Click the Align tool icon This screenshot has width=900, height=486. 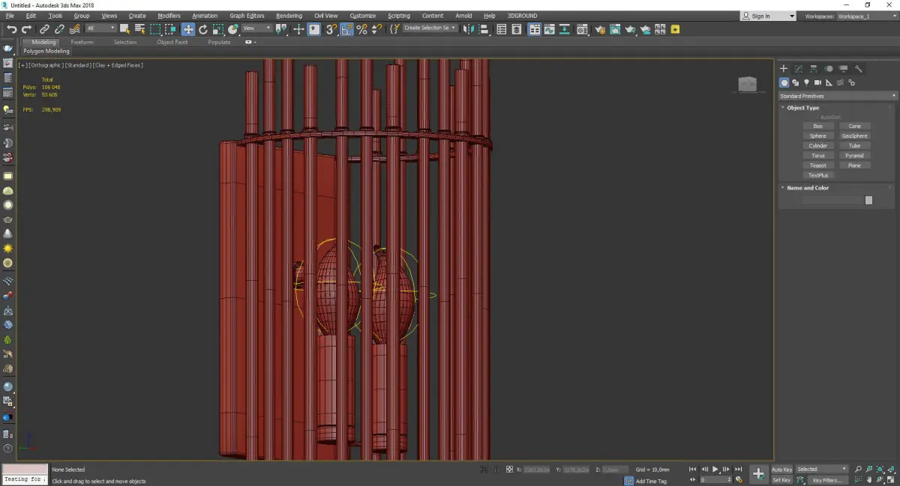(484, 29)
